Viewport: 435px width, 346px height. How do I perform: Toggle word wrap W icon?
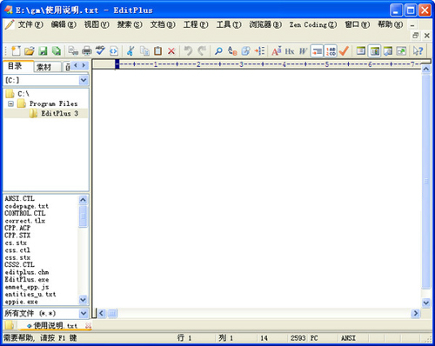303,51
